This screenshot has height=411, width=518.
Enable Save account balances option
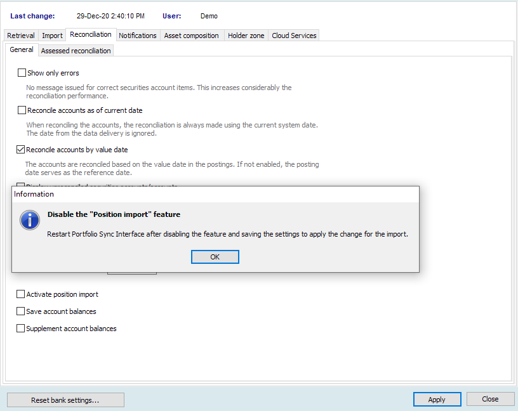(21, 311)
